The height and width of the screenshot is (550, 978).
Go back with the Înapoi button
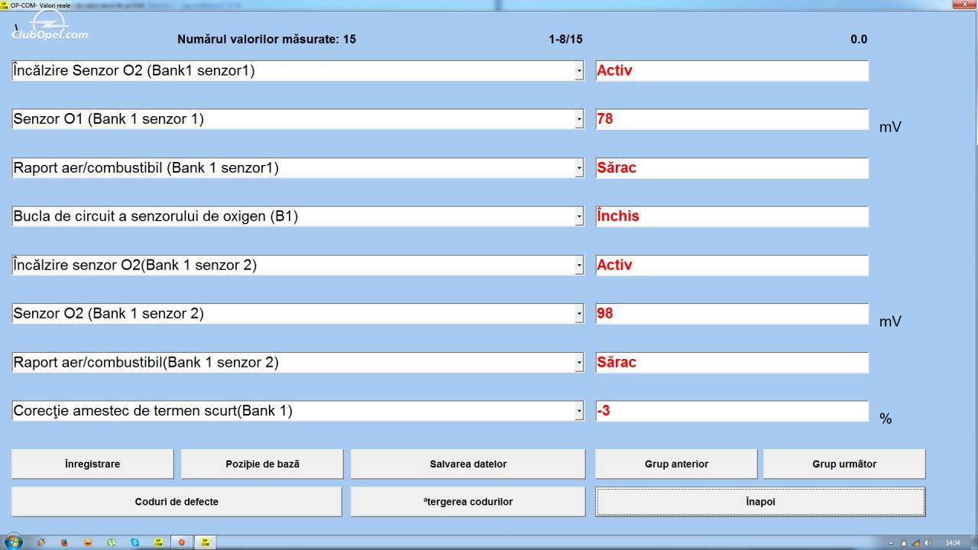click(760, 502)
